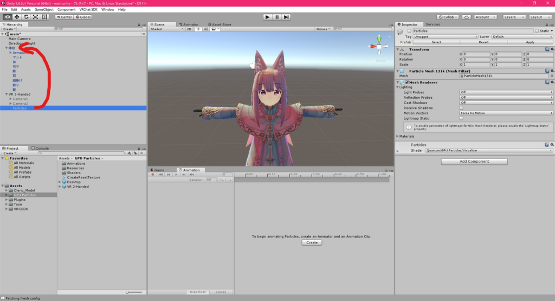Open the Shader Quantum/GPU Particles dropdown
The image size is (555, 301).
click(489, 151)
